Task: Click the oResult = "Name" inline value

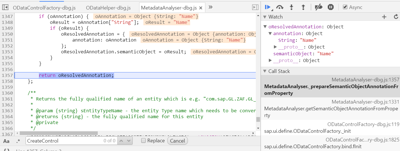Action: tap(167, 22)
